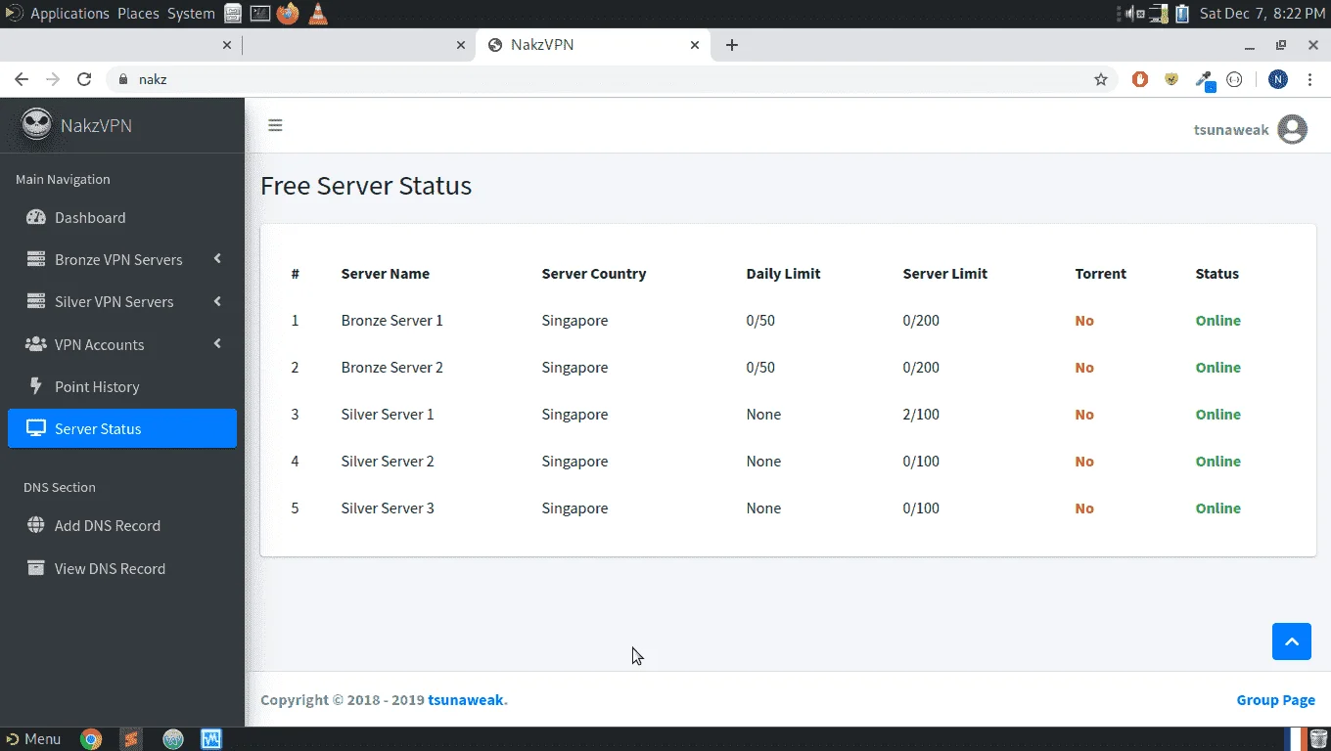Go back in browser history
The image size is (1331, 751).
[22, 79]
